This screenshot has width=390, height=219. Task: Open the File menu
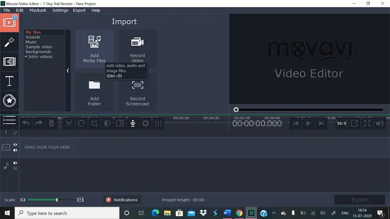click(7, 10)
